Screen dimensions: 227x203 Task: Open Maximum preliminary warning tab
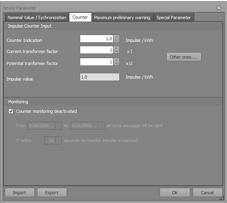122,18
